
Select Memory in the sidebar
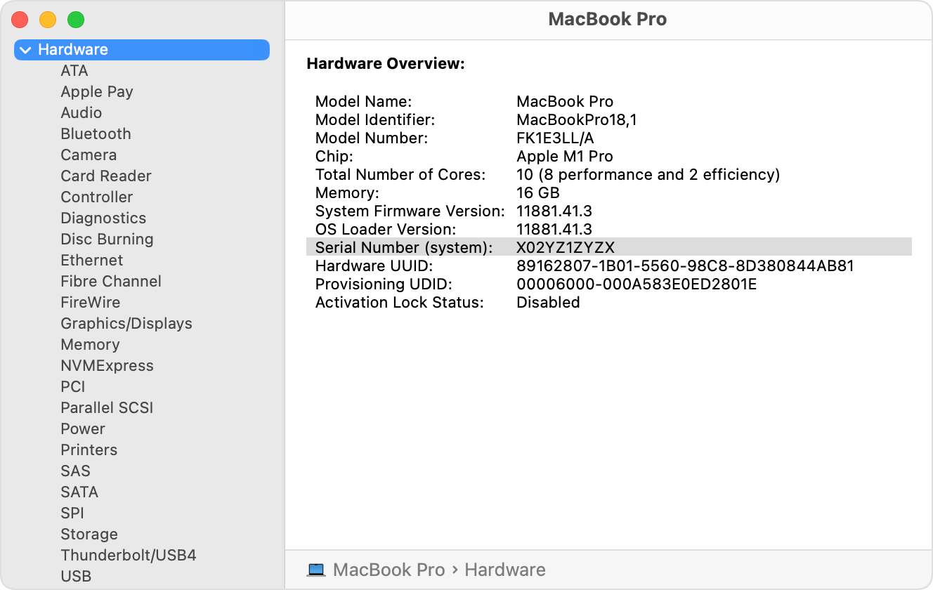tap(90, 345)
